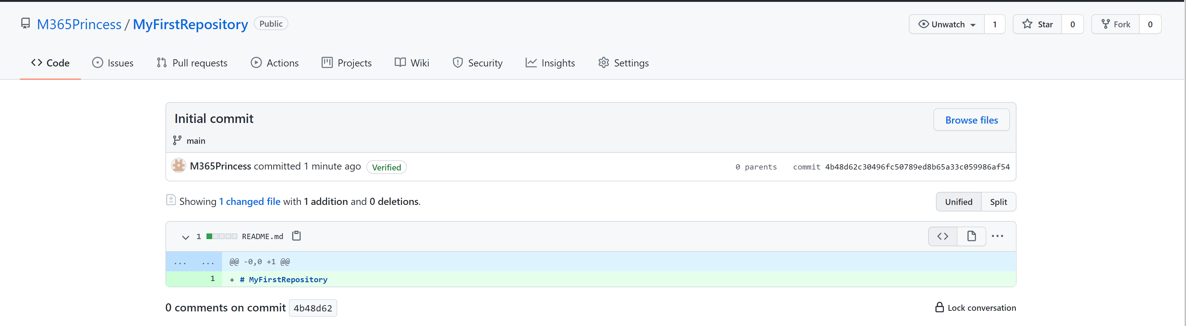
Task: Open the M365Princess commit author link
Action: (220, 166)
